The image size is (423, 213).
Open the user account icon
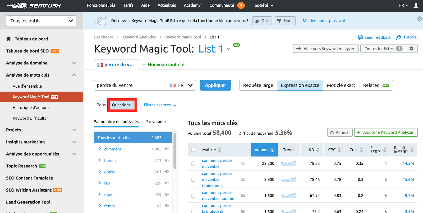click(x=416, y=5)
